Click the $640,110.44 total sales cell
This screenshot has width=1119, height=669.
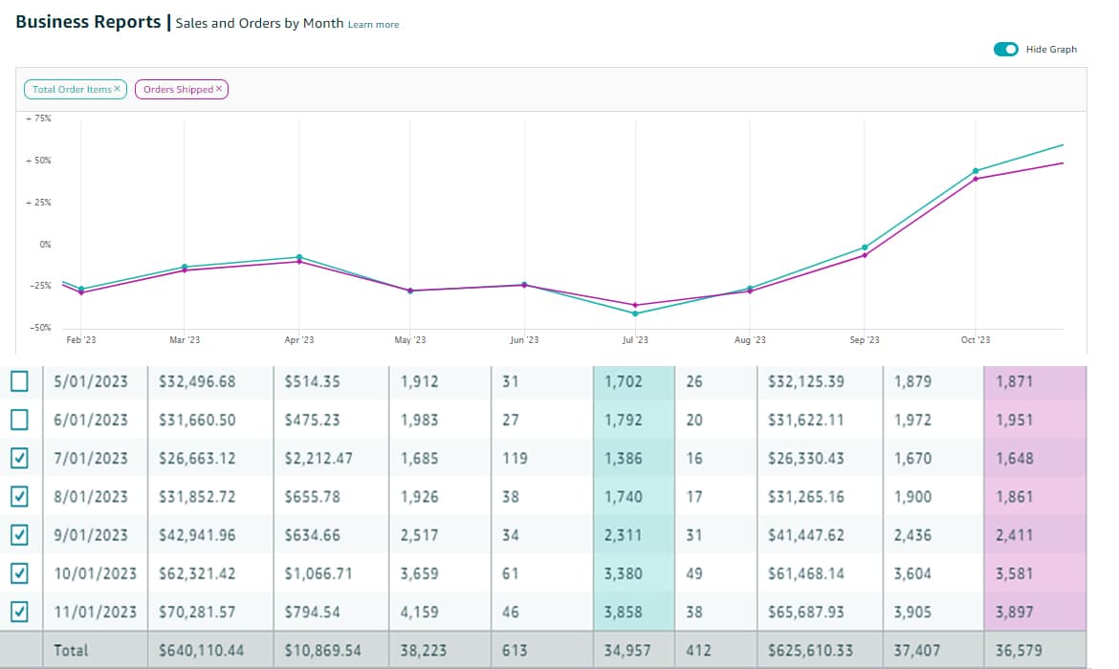point(201,650)
